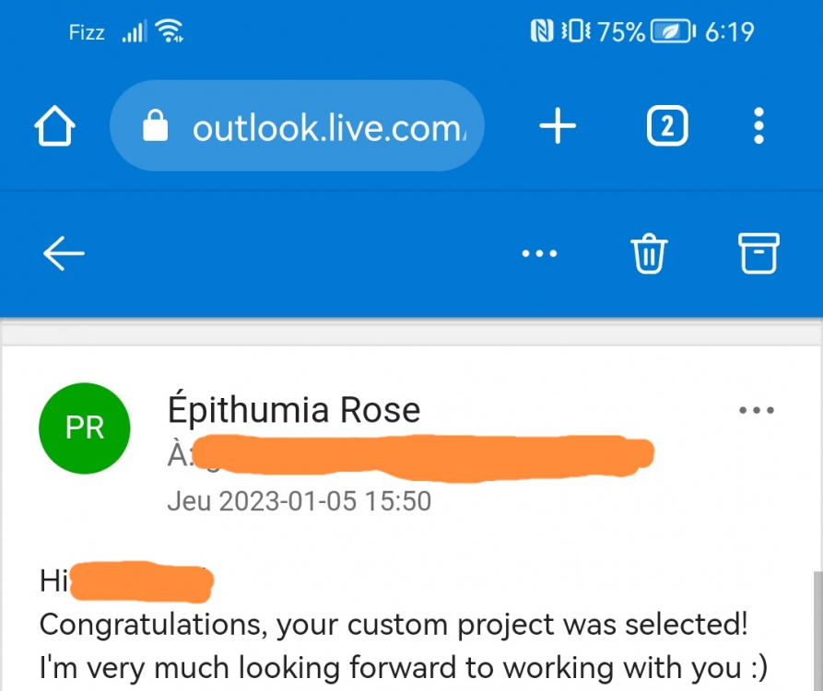Expand the toolbar ellipsis for more email actions

[x=540, y=253]
